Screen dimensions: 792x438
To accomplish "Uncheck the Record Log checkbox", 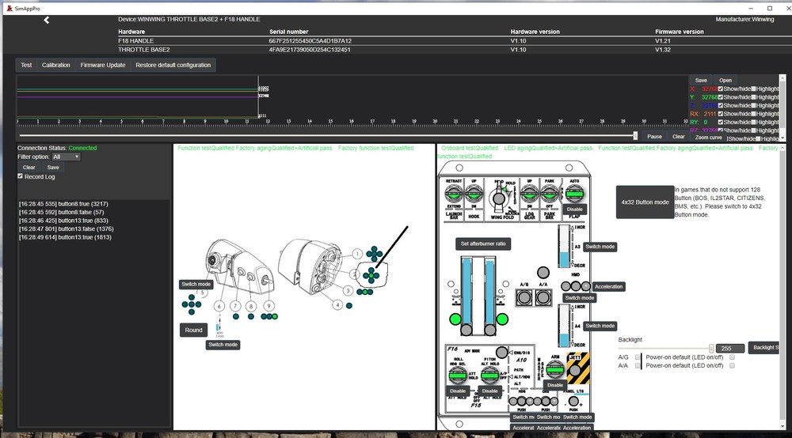I will point(21,176).
